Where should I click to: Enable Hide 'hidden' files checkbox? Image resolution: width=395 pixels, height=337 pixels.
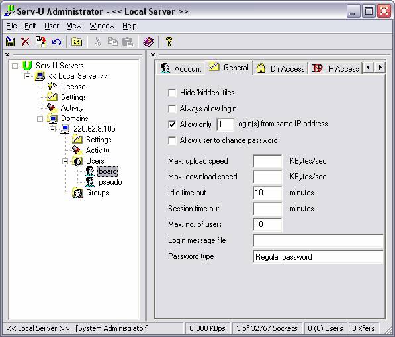[x=172, y=93]
